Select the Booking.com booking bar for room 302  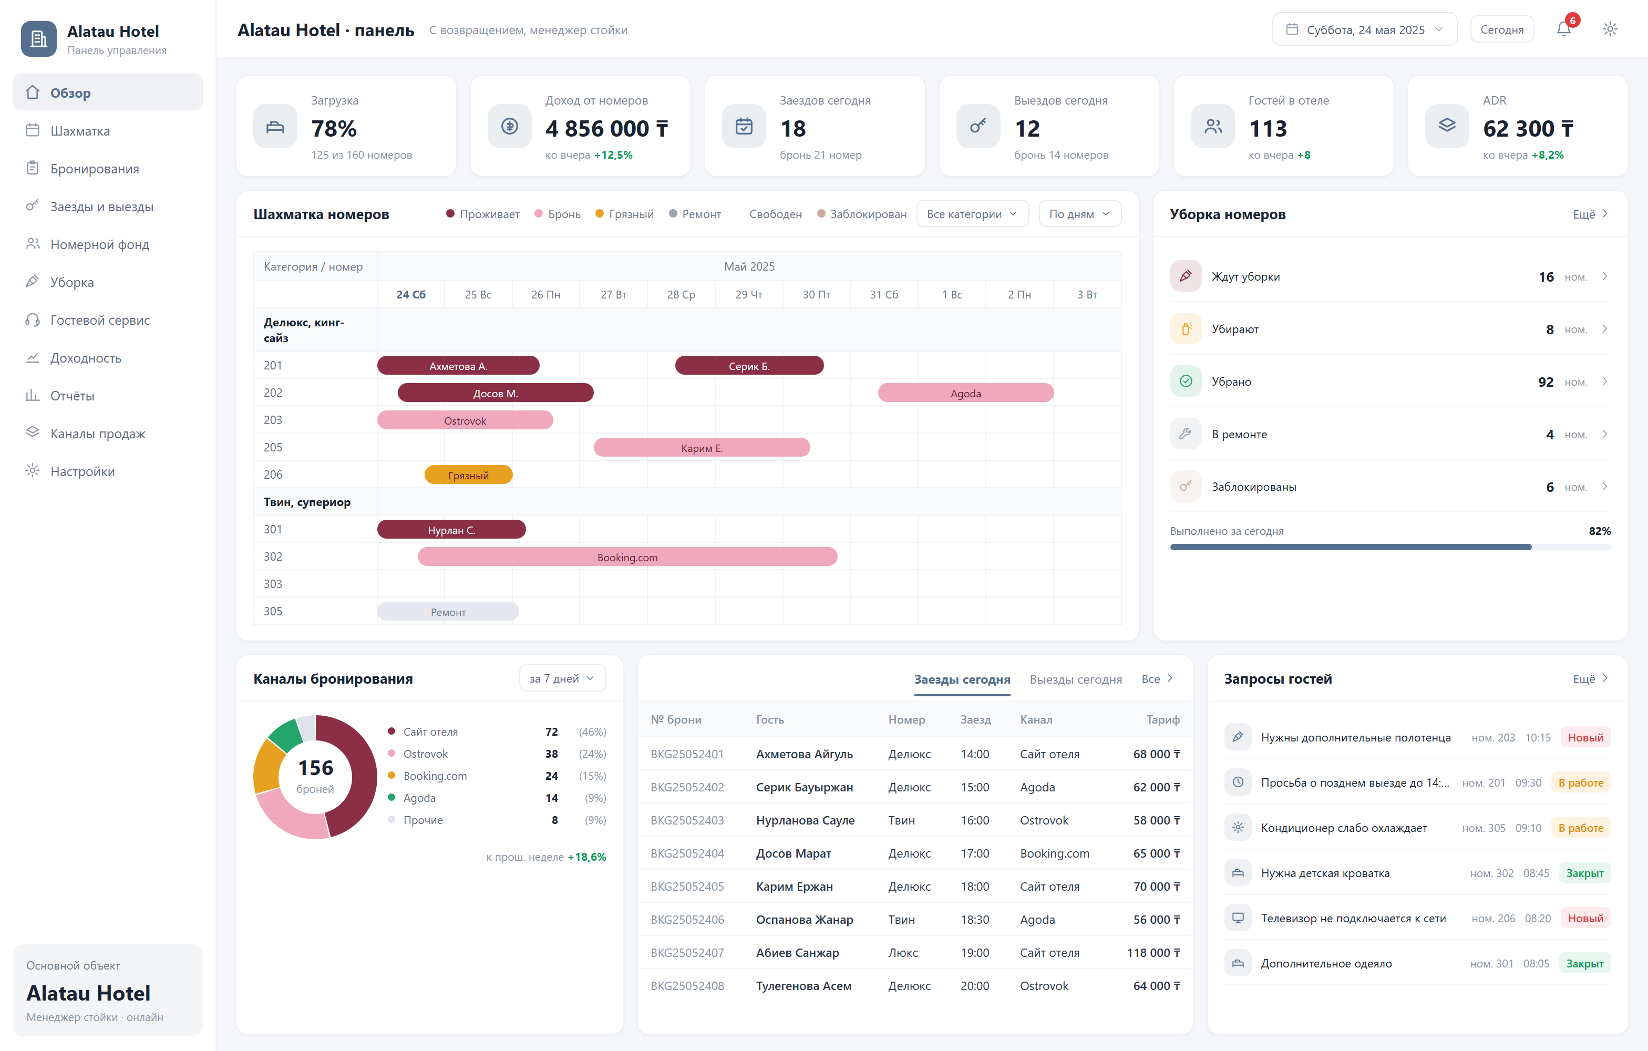tap(627, 557)
